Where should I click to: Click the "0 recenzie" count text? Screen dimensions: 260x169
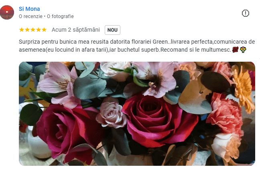[30, 16]
